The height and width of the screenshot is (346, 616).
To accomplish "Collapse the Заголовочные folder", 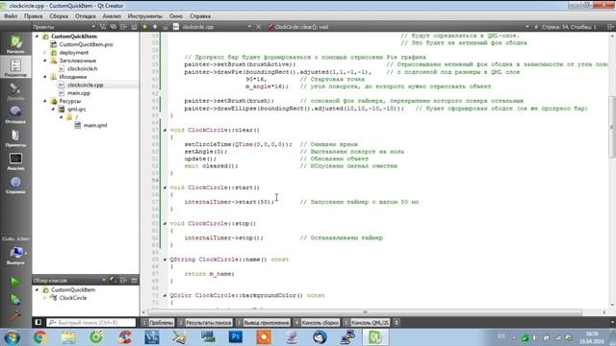I will [x=45, y=61].
